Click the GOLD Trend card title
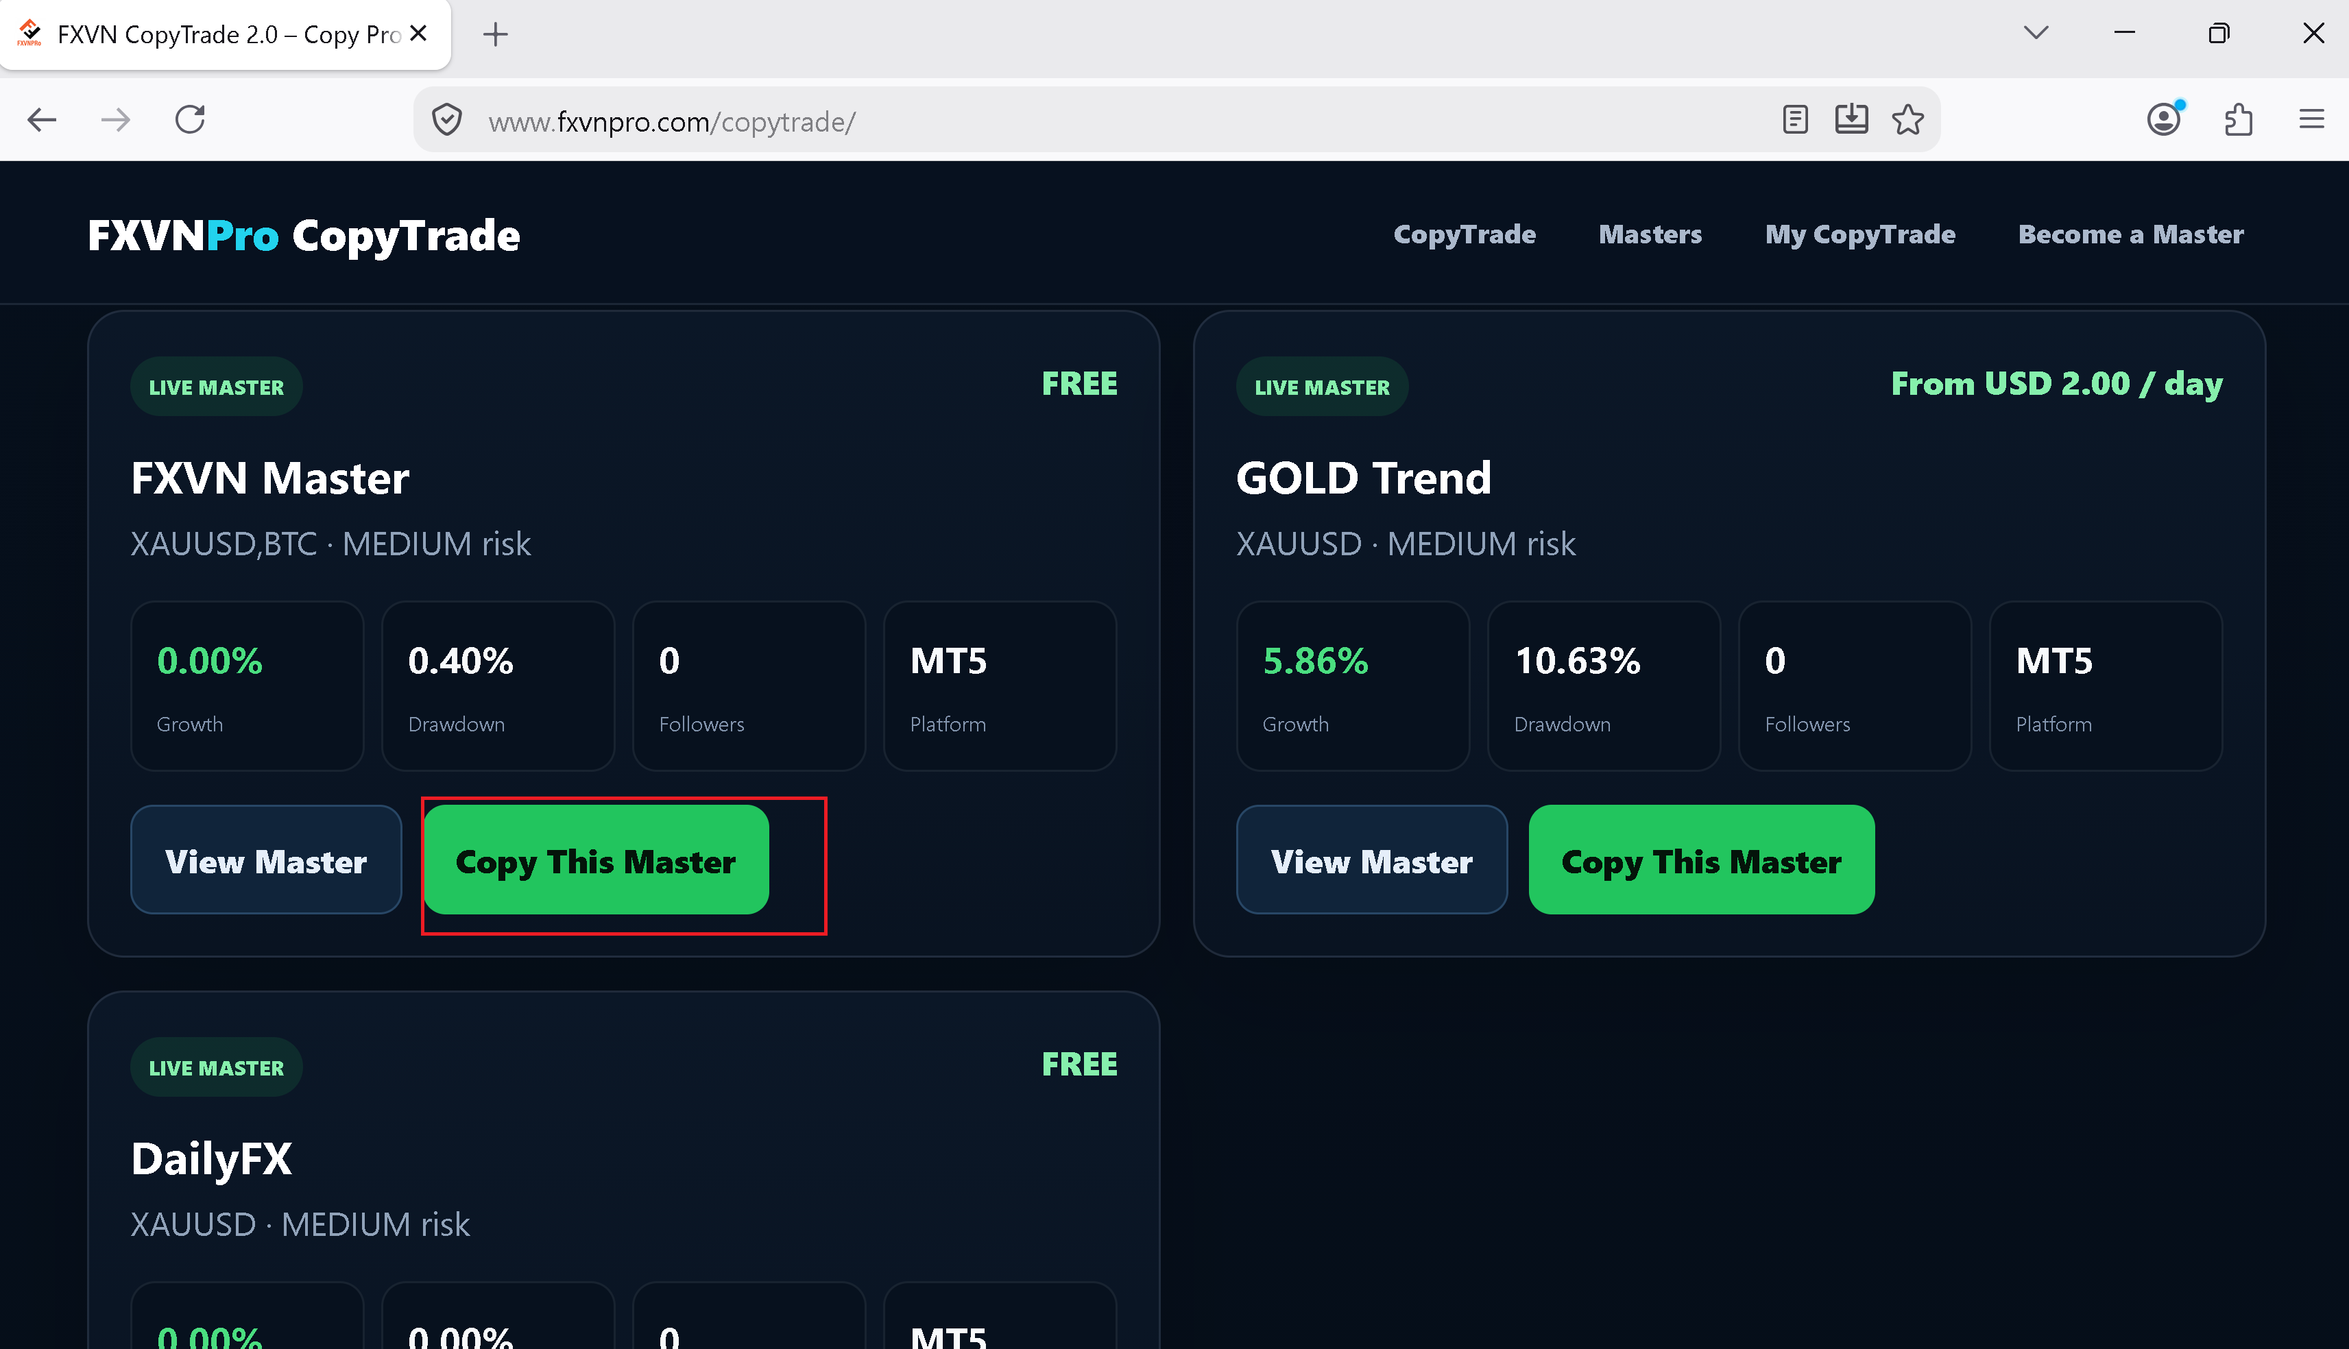Image resolution: width=2349 pixels, height=1349 pixels. coord(1363,479)
